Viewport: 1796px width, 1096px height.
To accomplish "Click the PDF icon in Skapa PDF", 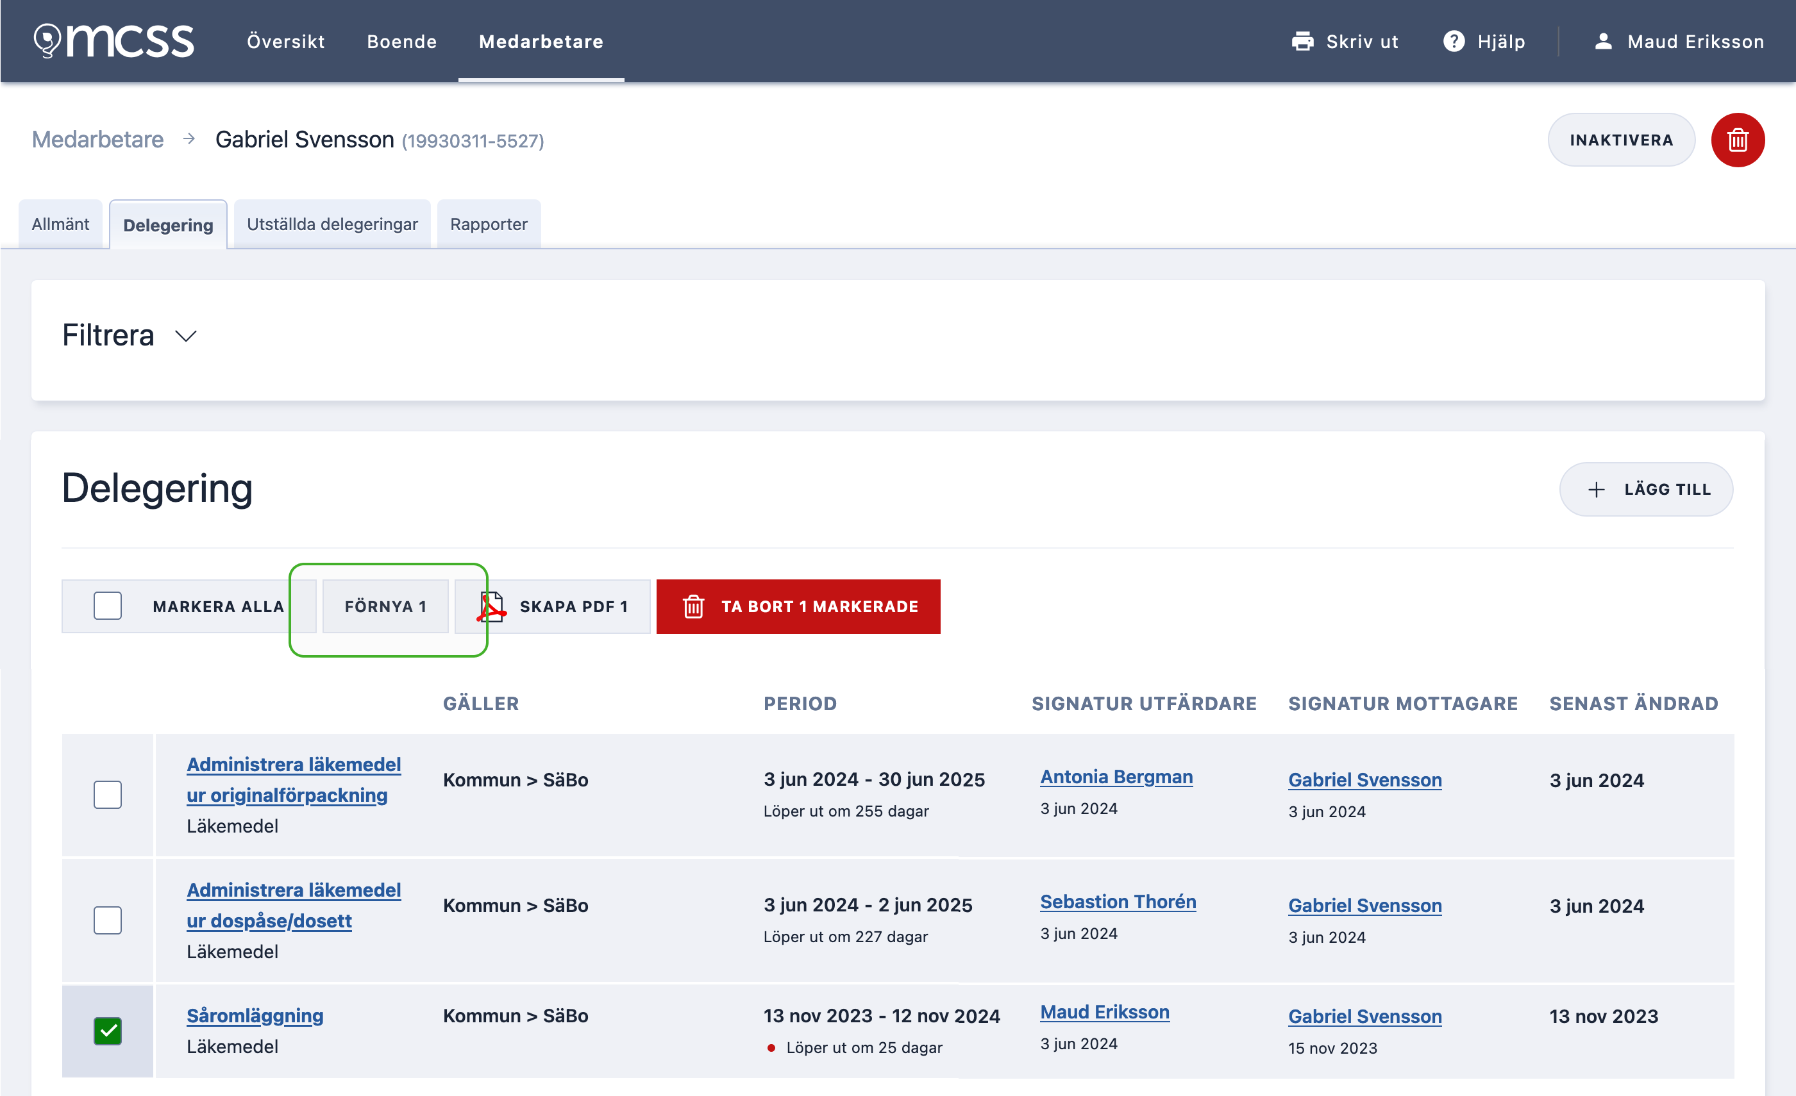I will (x=492, y=606).
